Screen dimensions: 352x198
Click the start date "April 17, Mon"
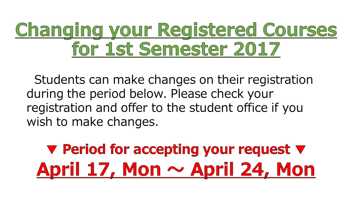[98, 169]
